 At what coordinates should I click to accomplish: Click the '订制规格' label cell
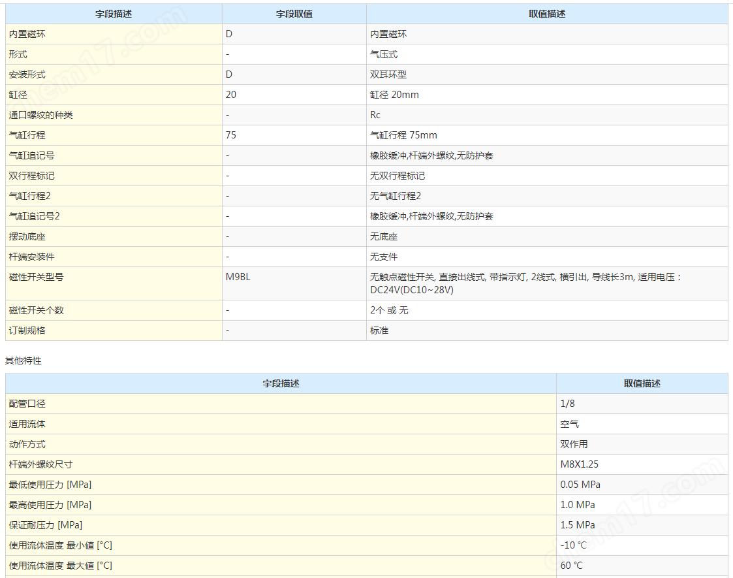[x=114, y=330]
